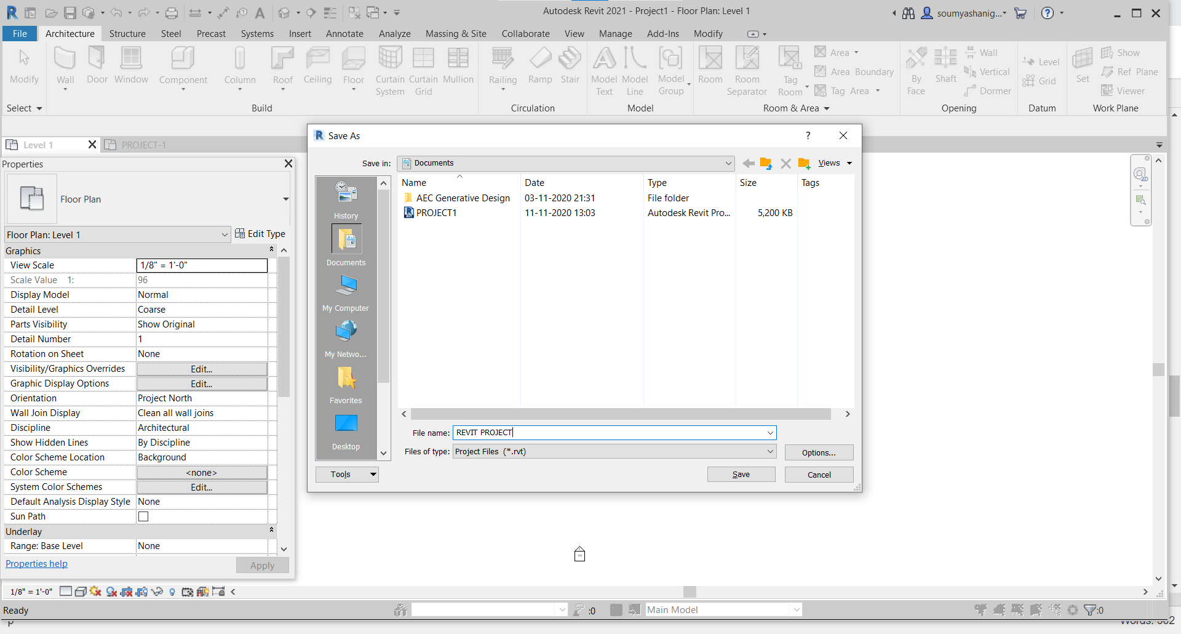Open the File menu

click(19, 34)
